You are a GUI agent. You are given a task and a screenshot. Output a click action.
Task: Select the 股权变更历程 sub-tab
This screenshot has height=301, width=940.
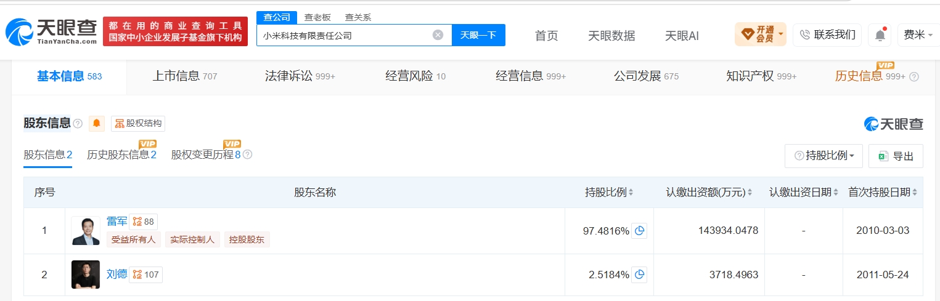[206, 155]
